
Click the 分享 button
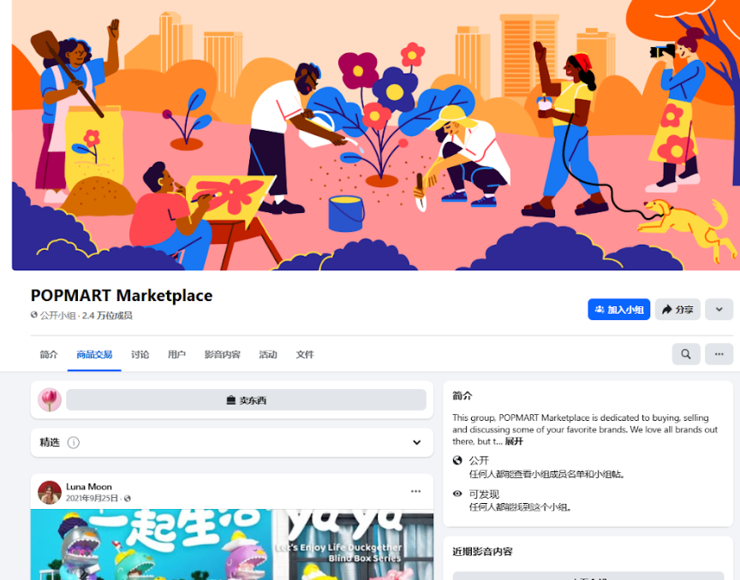click(x=677, y=310)
